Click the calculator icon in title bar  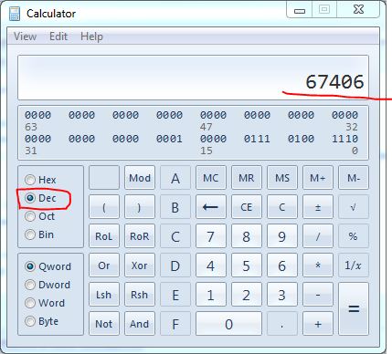[x=15, y=14]
